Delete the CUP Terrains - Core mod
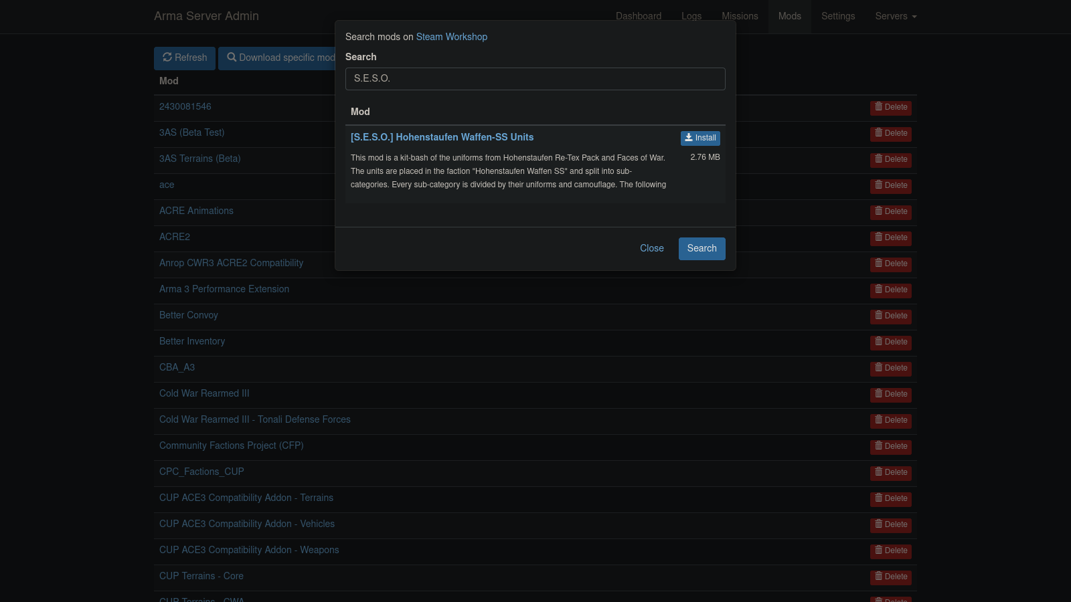1071x602 pixels. 891,577
